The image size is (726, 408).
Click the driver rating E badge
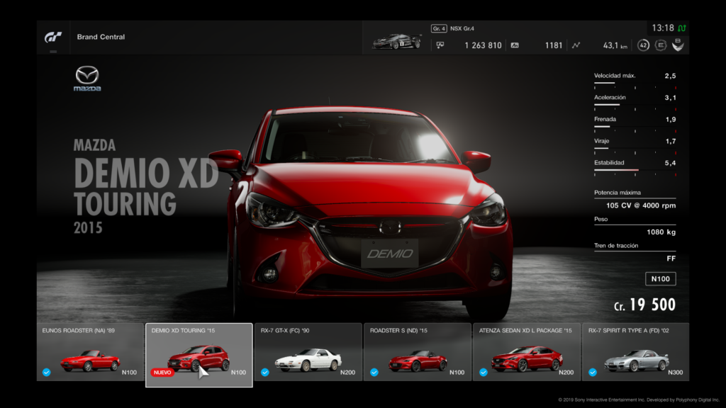point(661,45)
